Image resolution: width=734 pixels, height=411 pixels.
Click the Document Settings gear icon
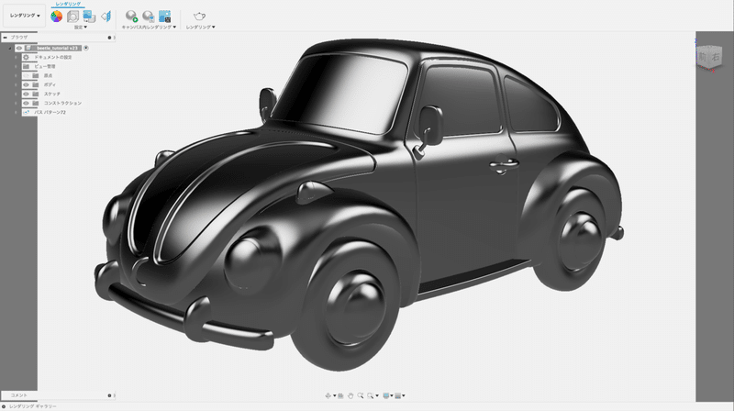[27, 57]
